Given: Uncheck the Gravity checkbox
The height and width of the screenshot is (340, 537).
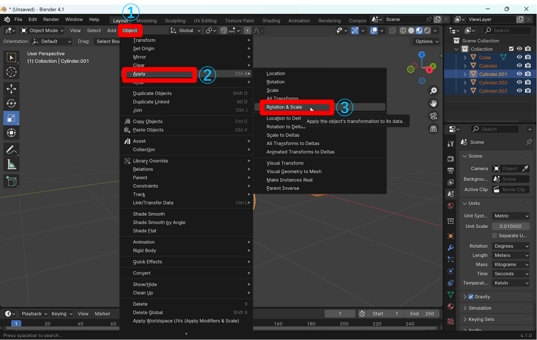Looking at the screenshot, I should 471,297.
